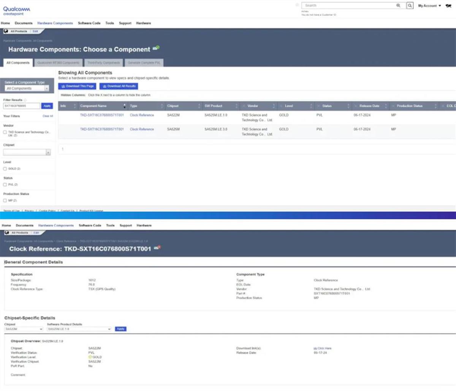Enable the GOLD level filter checkbox
The width and height of the screenshot is (456, 391).
tap(5, 169)
